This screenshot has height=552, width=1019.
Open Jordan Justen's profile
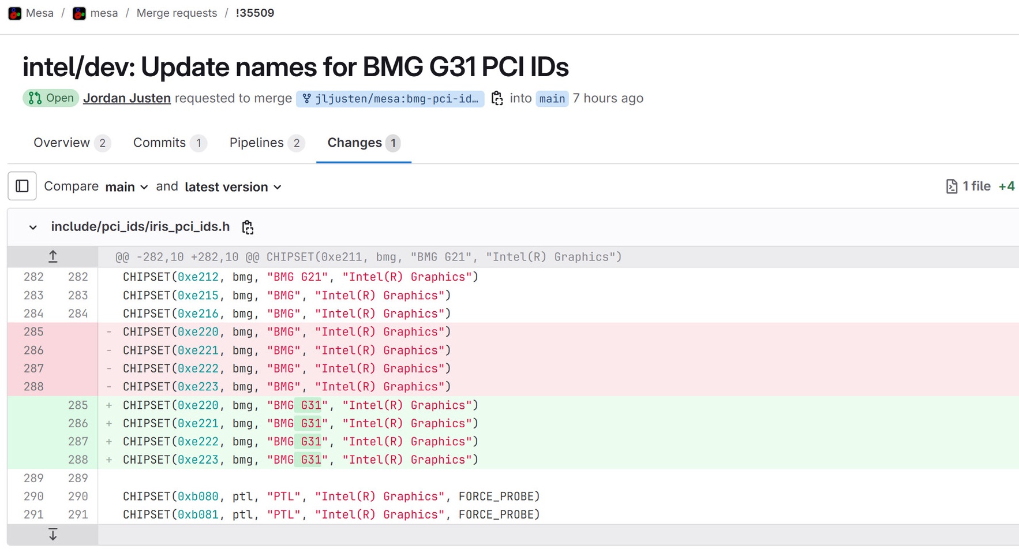tap(127, 98)
